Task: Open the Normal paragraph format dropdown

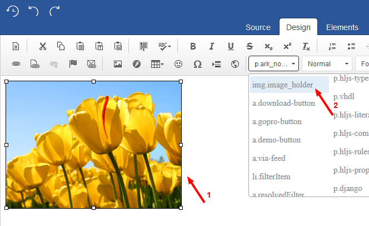Action: pos(327,64)
